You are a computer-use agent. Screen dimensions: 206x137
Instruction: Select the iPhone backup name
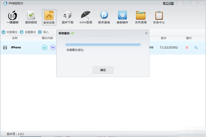point(16,47)
